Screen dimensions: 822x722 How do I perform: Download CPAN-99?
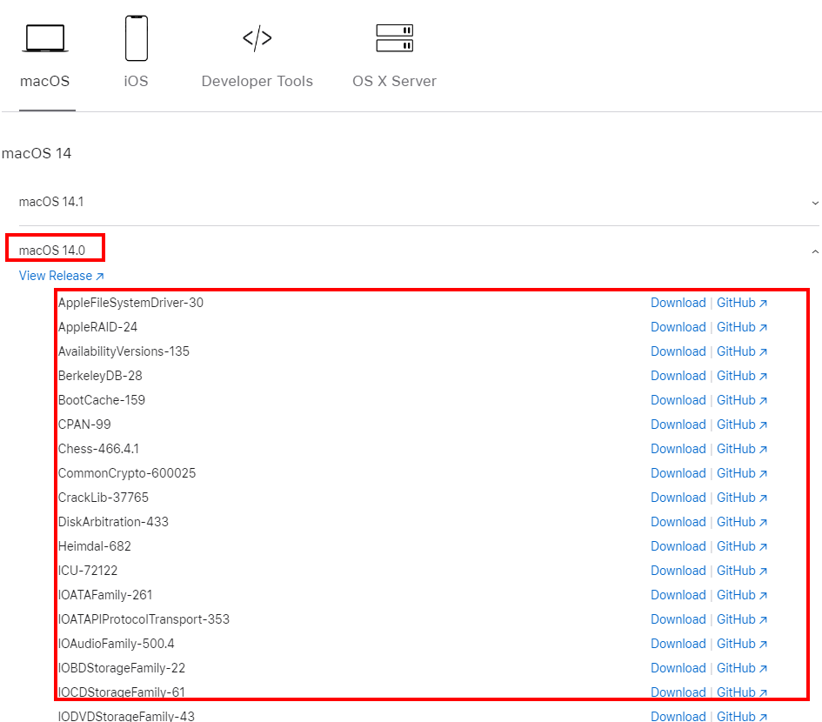(678, 425)
